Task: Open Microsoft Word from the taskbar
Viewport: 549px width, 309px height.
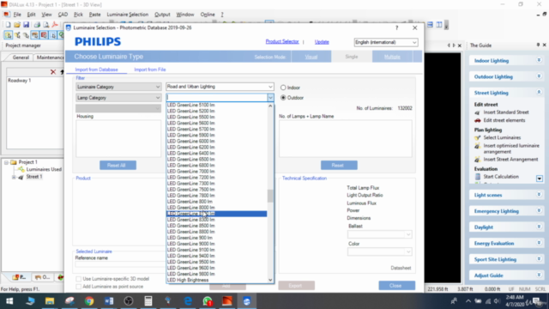Action: (x=109, y=301)
